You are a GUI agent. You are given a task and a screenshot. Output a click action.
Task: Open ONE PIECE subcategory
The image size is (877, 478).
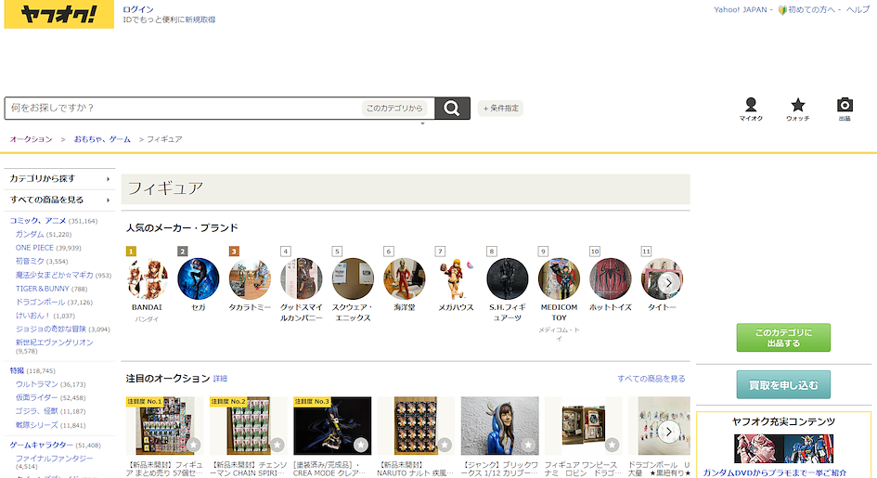tap(34, 248)
